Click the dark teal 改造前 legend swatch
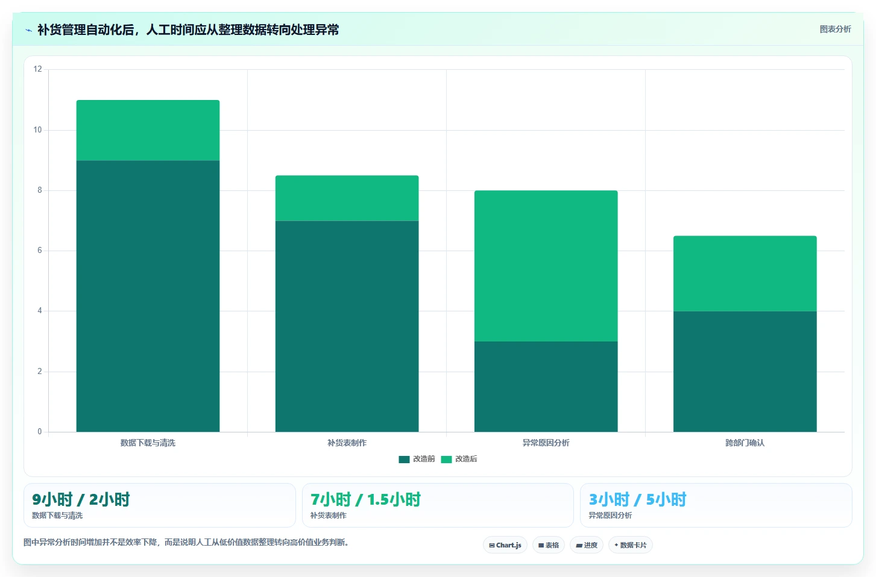This screenshot has width=876, height=577. (404, 459)
